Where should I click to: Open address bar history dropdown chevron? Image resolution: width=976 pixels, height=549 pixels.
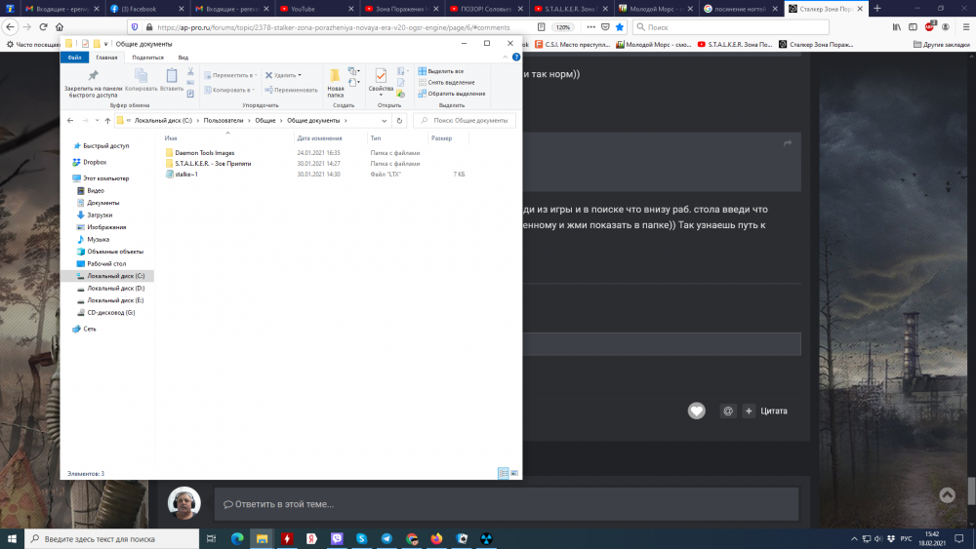click(385, 121)
